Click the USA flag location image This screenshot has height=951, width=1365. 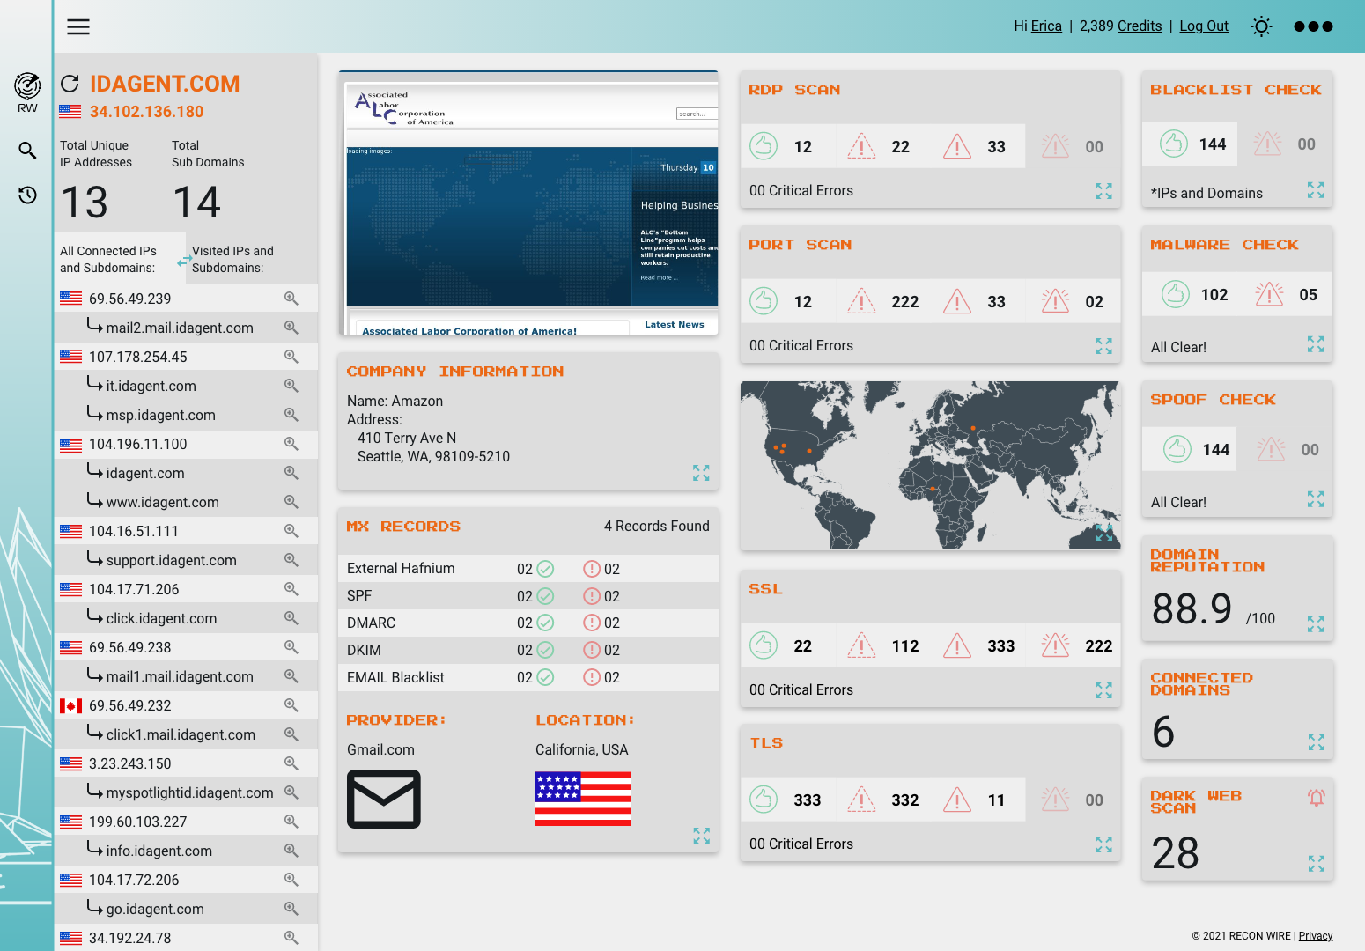(583, 799)
